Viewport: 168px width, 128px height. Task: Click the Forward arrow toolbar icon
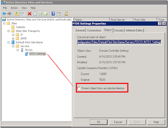point(10,14)
